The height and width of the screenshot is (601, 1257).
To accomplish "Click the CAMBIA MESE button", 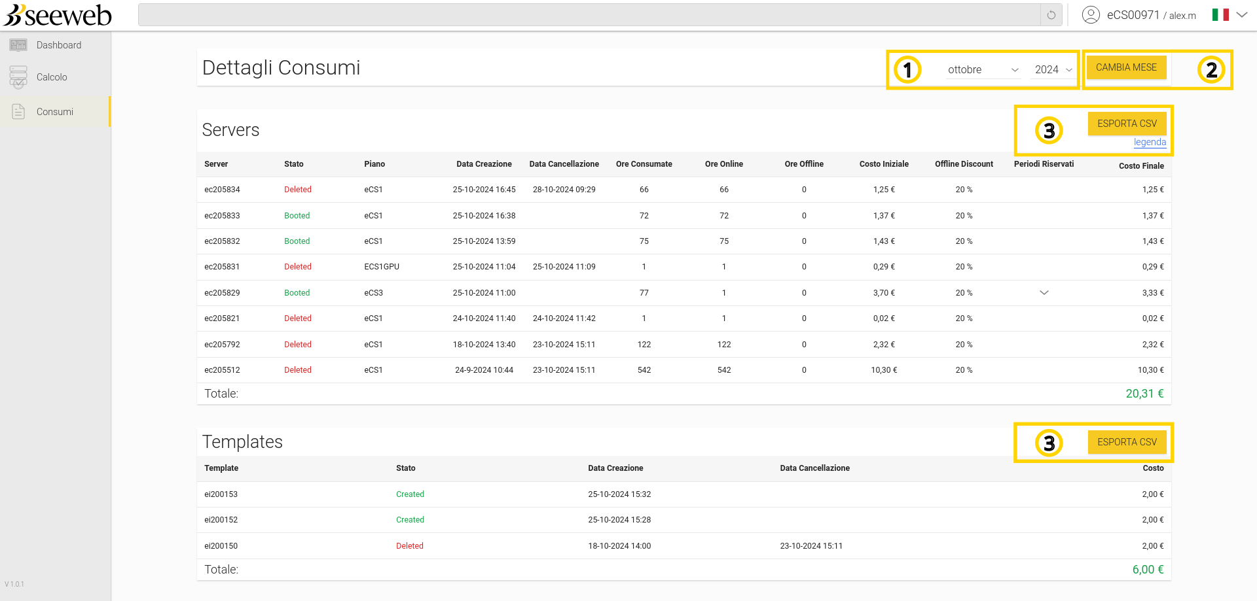I will point(1126,67).
